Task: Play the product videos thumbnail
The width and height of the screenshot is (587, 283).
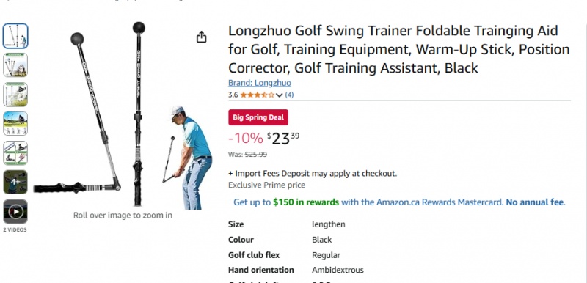Action: (x=15, y=212)
